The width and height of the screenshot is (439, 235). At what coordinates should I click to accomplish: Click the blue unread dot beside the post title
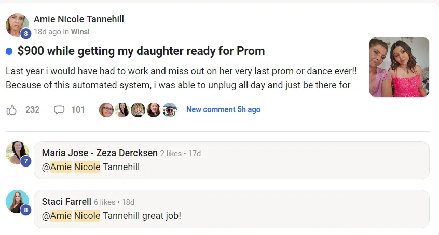click(9, 51)
